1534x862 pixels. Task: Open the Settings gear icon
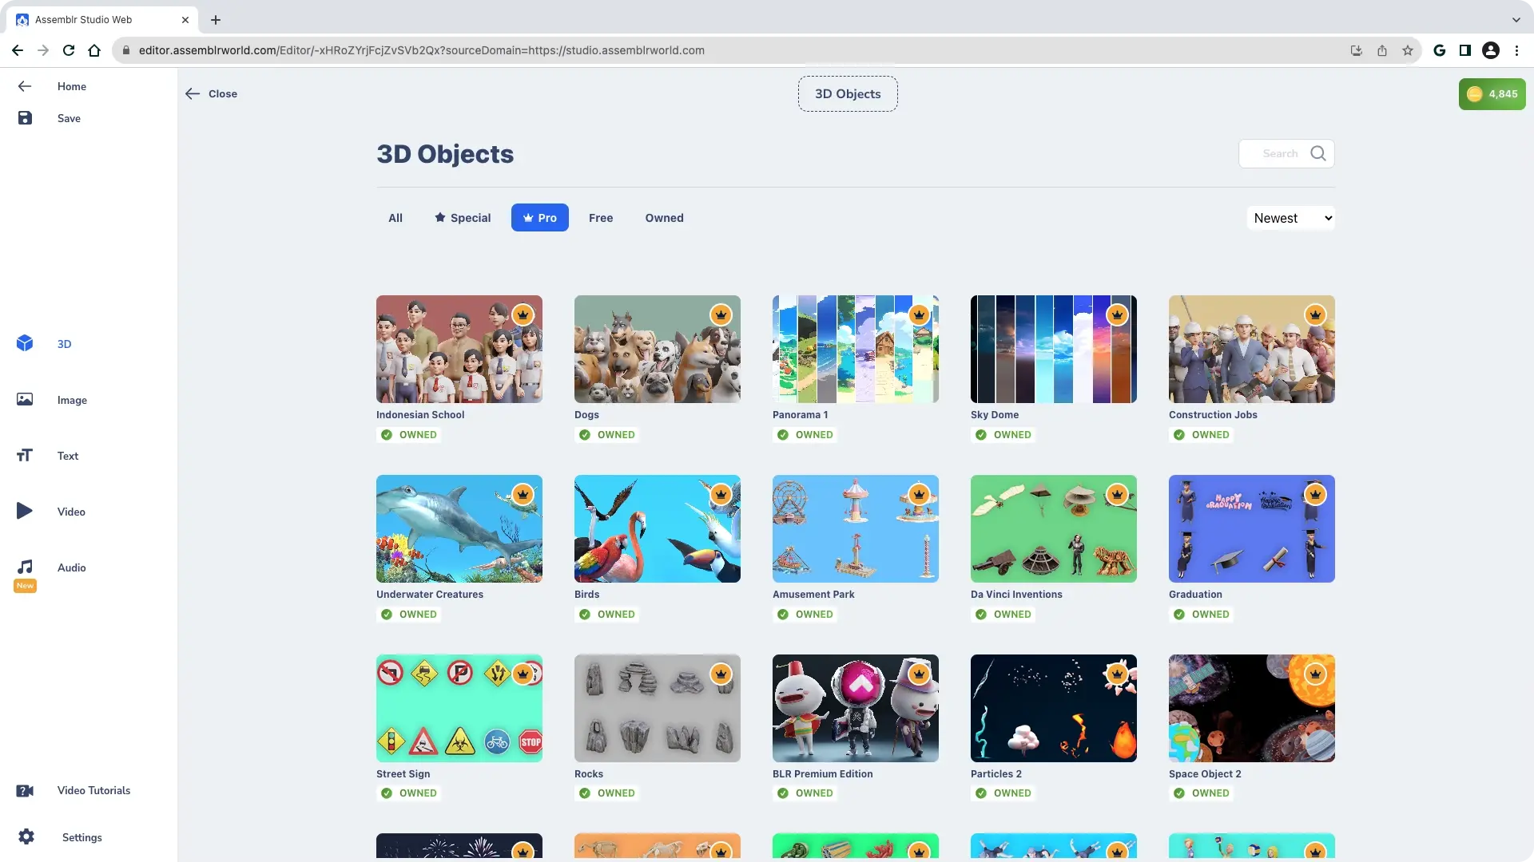(26, 836)
